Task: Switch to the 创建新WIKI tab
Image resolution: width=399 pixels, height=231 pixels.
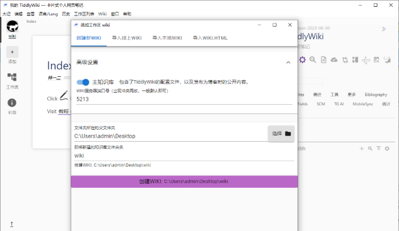Action: pos(89,38)
